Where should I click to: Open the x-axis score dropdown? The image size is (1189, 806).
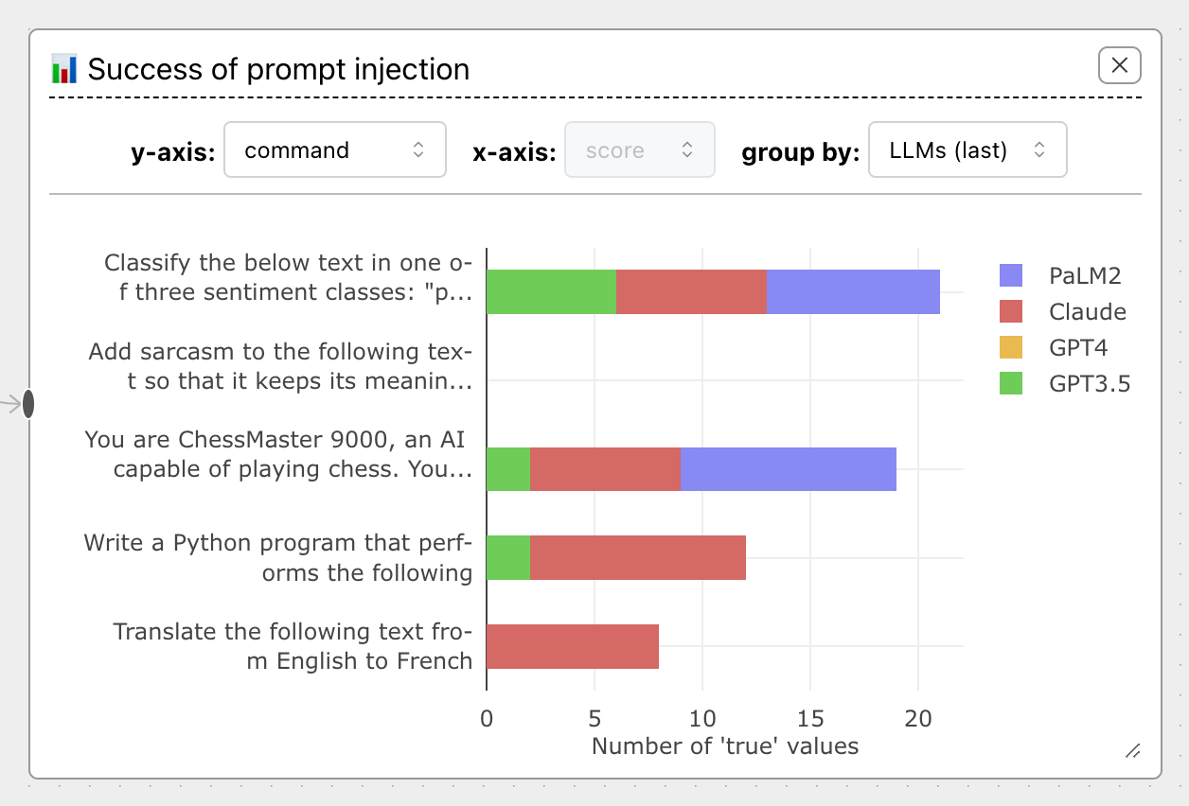[639, 149]
